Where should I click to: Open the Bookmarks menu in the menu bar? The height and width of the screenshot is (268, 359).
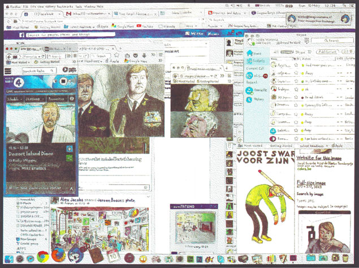66,7
